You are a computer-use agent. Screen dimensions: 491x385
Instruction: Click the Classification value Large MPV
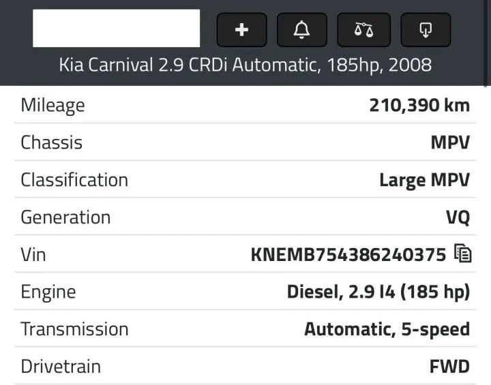[424, 181]
